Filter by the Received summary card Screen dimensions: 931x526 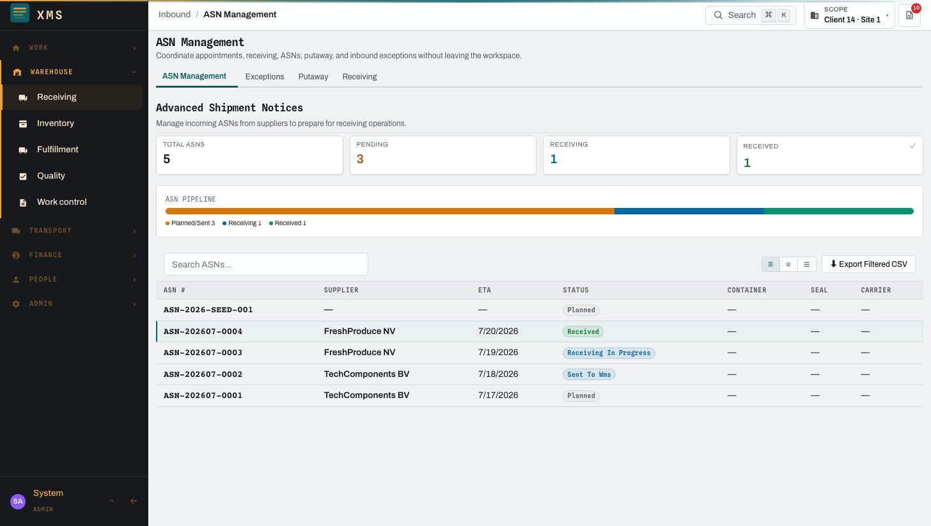coord(830,155)
